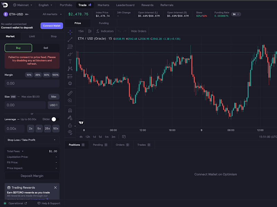Collapse the drawing toolbar arrow
Viewport: 277px width, 207px height.
(75, 126)
